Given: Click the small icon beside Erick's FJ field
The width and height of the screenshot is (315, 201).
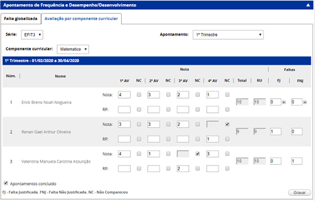Looking at the screenshot, I should click(x=284, y=102).
